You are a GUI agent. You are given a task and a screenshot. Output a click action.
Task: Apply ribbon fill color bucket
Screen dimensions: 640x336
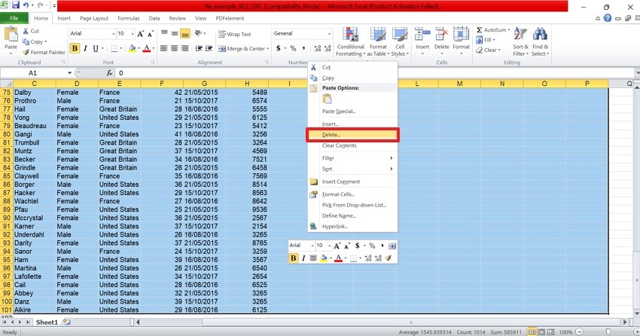[x=132, y=48]
